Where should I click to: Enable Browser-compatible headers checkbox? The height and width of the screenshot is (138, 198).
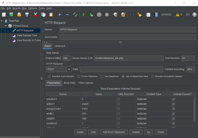point(153,76)
